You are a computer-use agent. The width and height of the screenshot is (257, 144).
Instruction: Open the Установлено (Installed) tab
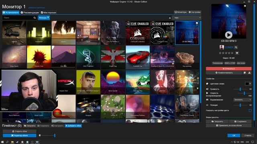pos(11,12)
